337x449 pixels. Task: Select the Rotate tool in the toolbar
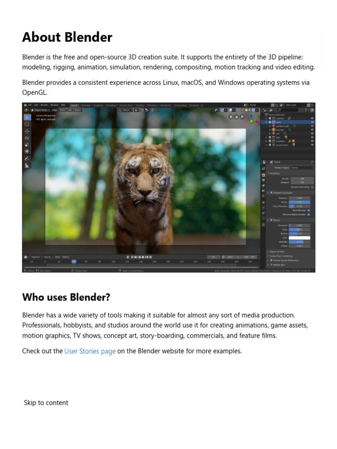point(27,138)
